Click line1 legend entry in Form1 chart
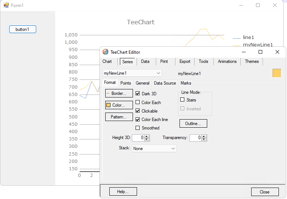Viewport: 287px width, 199px height. click(244, 38)
